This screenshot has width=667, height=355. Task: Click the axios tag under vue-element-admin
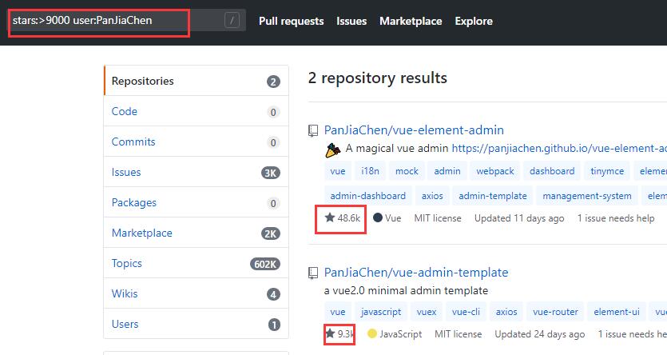pos(432,195)
